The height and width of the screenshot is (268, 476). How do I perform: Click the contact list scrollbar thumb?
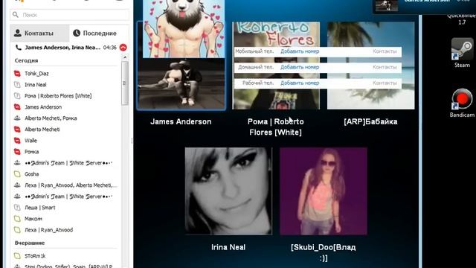click(124, 83)
